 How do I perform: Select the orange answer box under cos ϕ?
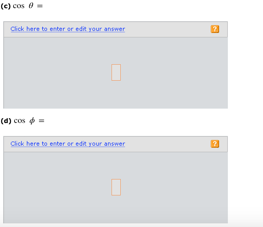pyautogui.click(x=116, y=187)
